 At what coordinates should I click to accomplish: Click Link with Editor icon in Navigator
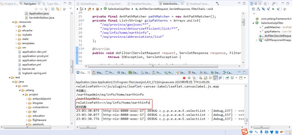58,9
